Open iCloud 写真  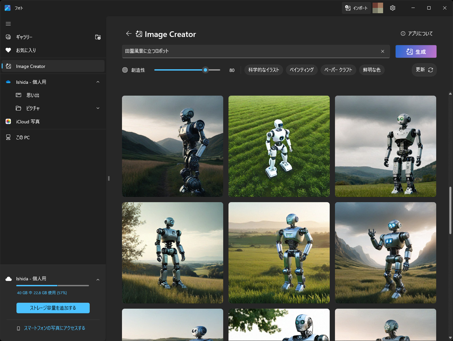(28, 121)
